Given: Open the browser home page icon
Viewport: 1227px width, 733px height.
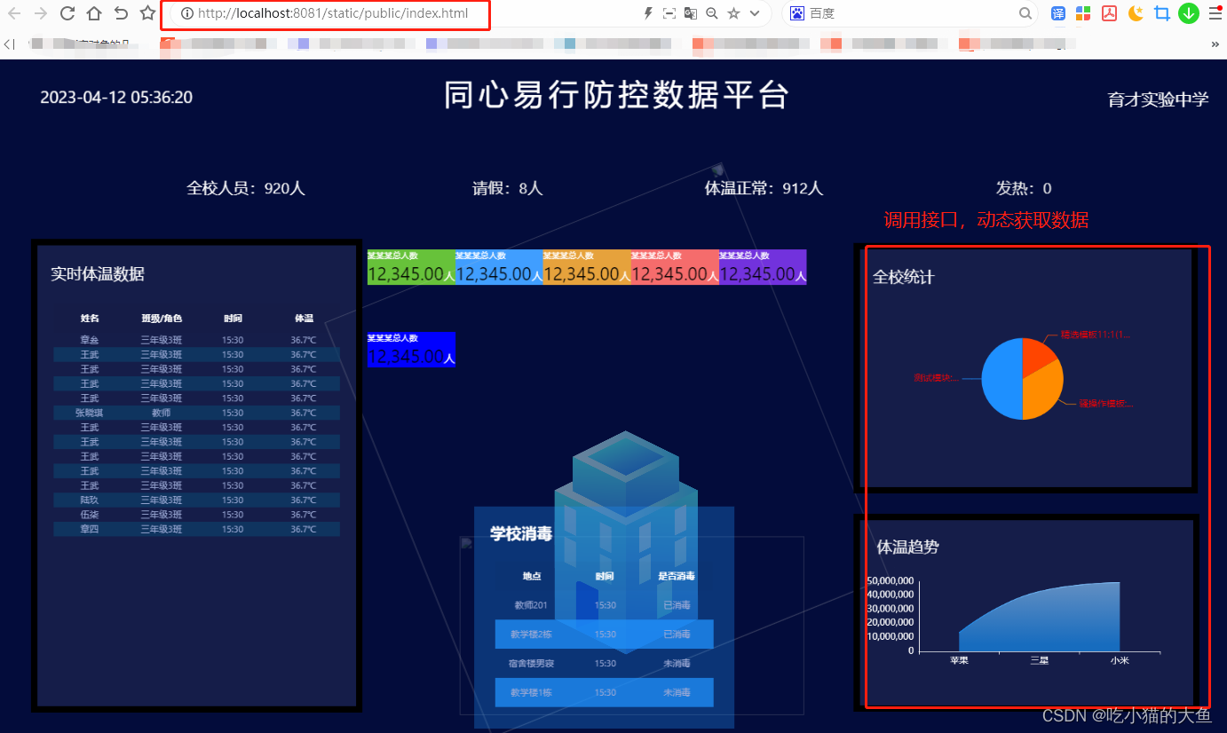Looking at the screenshot, I should (x=93, y=13).
